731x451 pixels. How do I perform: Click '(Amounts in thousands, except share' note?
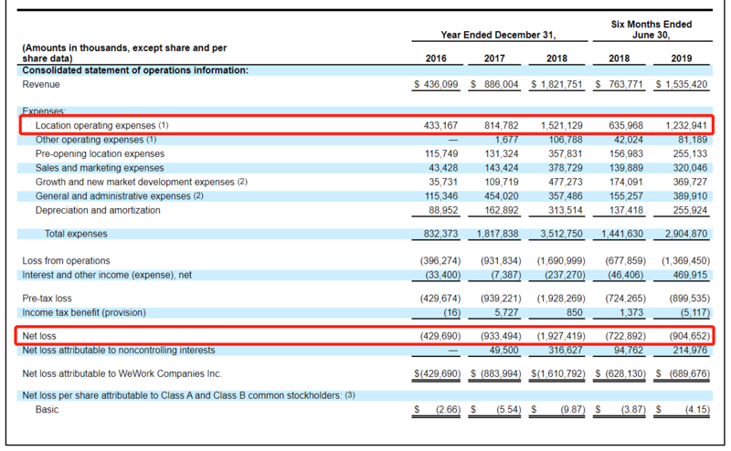tap(124, 53)
